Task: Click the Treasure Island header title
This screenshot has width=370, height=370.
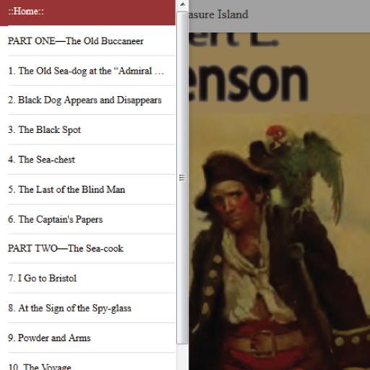Action: pyautogui.click(x=218, y=14)
